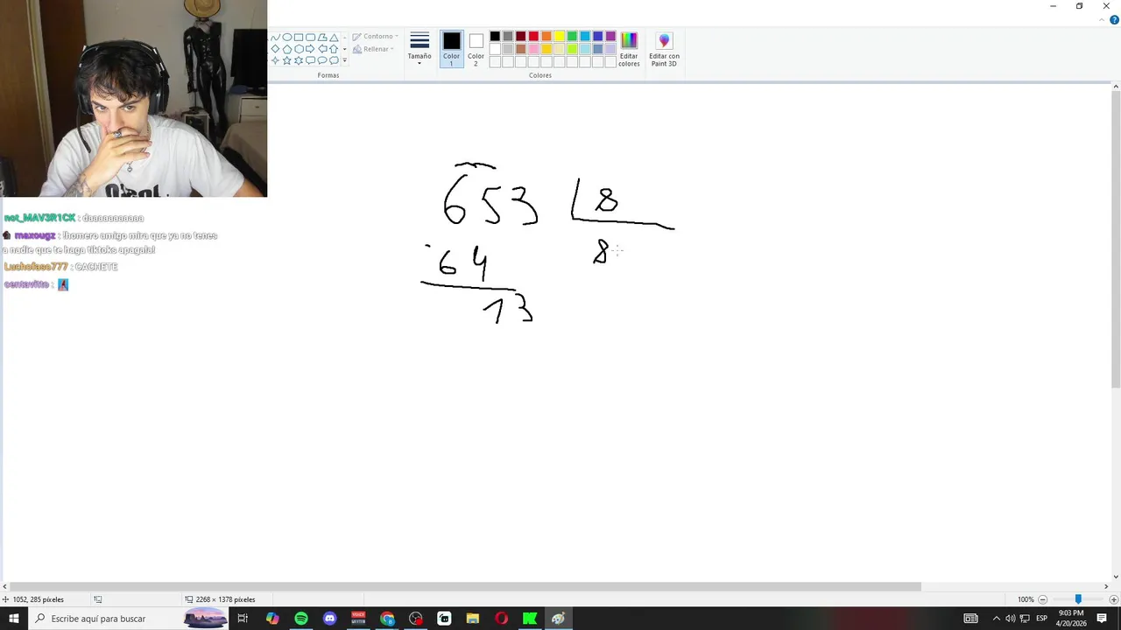Open the Rellenar fill dropdown
The width and height of the screenshot is (1121, 630).
(x=373, y=49)
